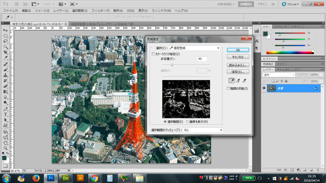Select the 初期設定 workspace button
This screenshot has width=326, height=183.
tap(246, 4)
